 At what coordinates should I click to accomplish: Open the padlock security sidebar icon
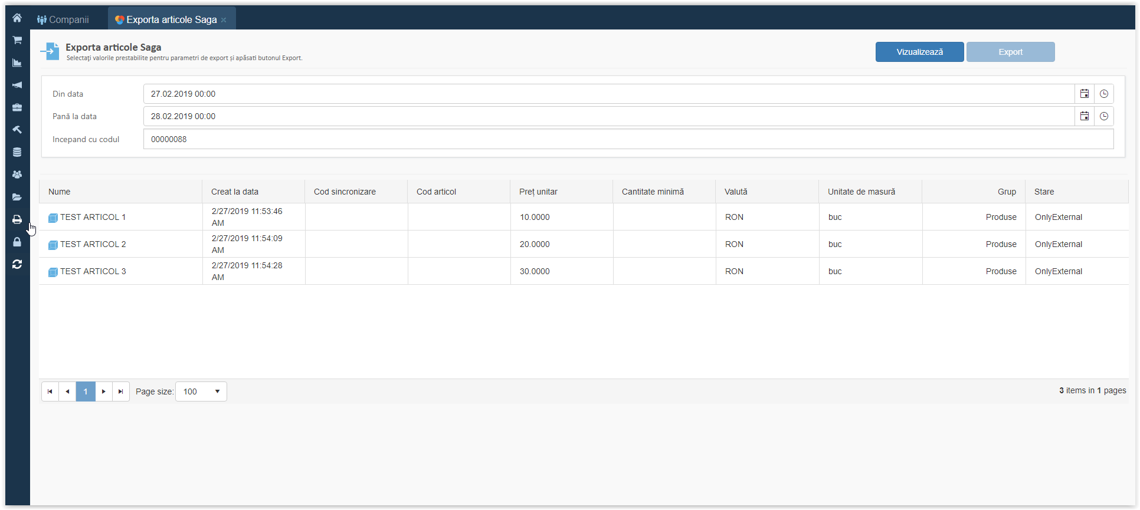point(17,242)
